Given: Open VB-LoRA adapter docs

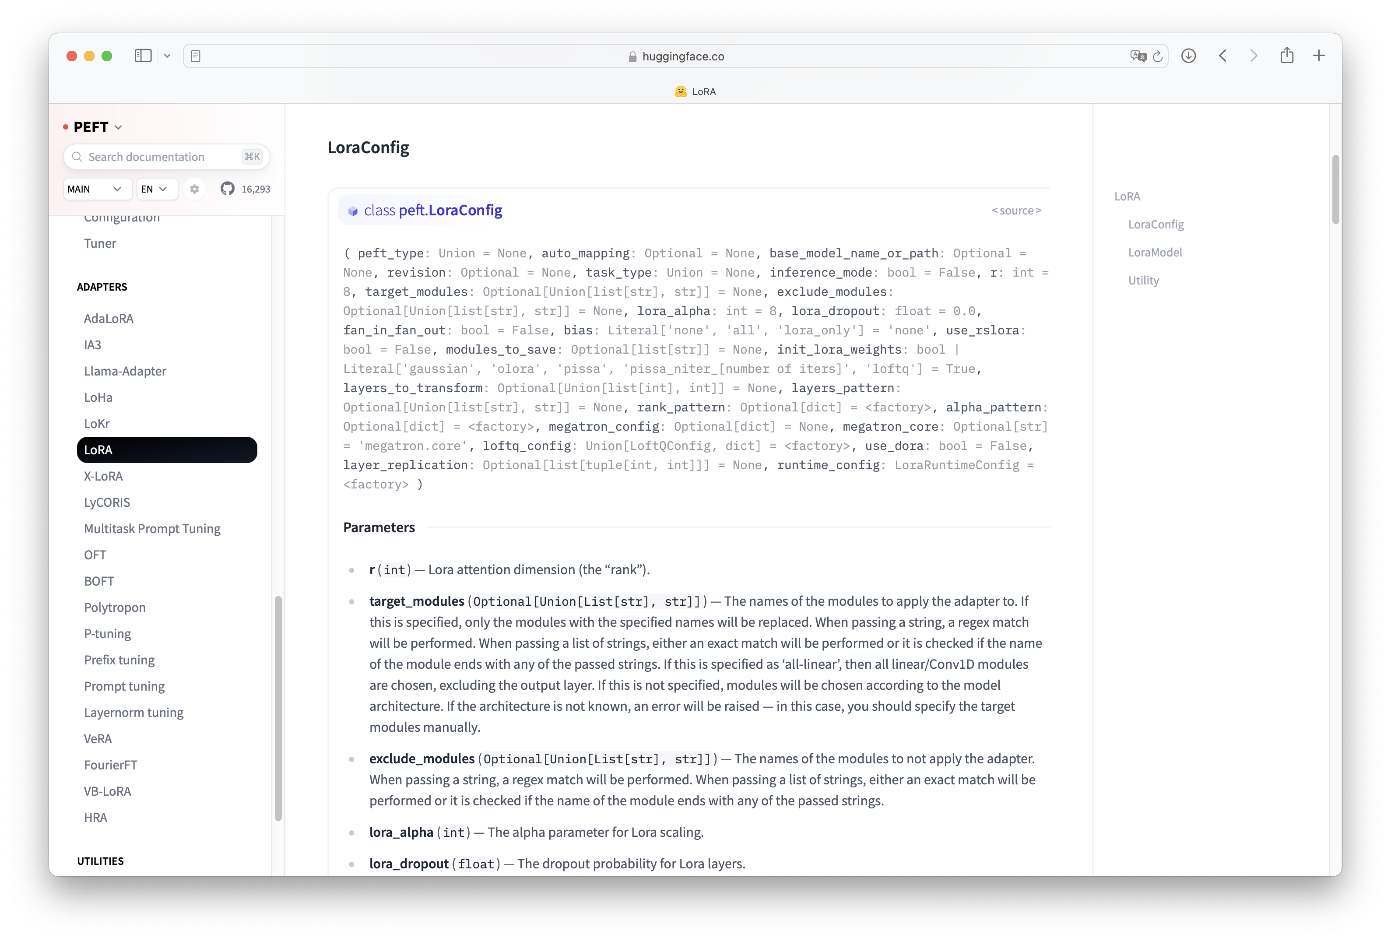Looking at the screenshot, I should 107,791.
